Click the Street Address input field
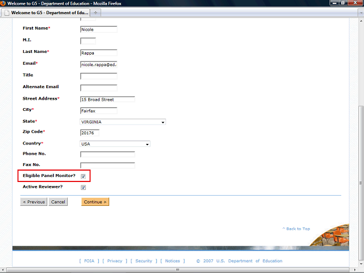Viewport: 364px width, 273px height. point(107,100)
